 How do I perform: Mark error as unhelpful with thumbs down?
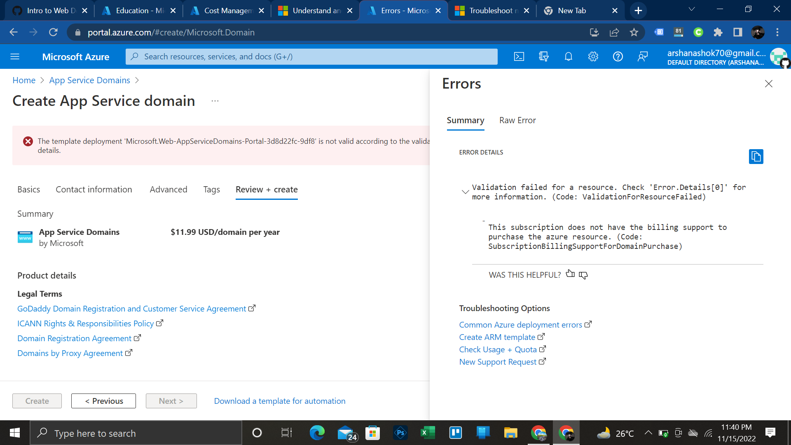coord(583,275)
